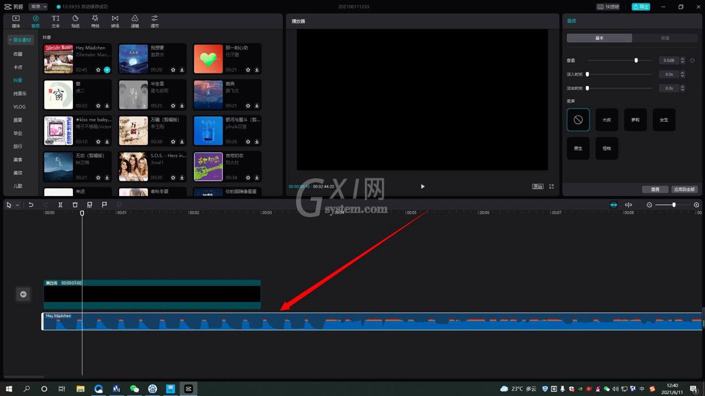Favorite the 半生雪 song
This screenshot has height=396, width=705.
[x=173, y=106]
